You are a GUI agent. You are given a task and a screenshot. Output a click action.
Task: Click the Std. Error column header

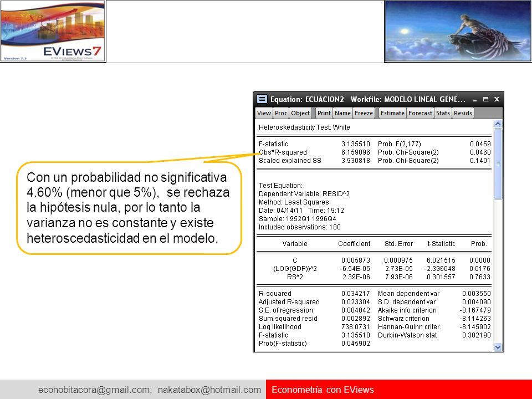(398, 244)
